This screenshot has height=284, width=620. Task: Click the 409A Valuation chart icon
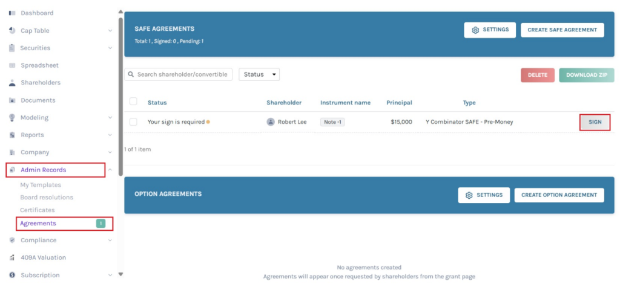click(12, 257)
